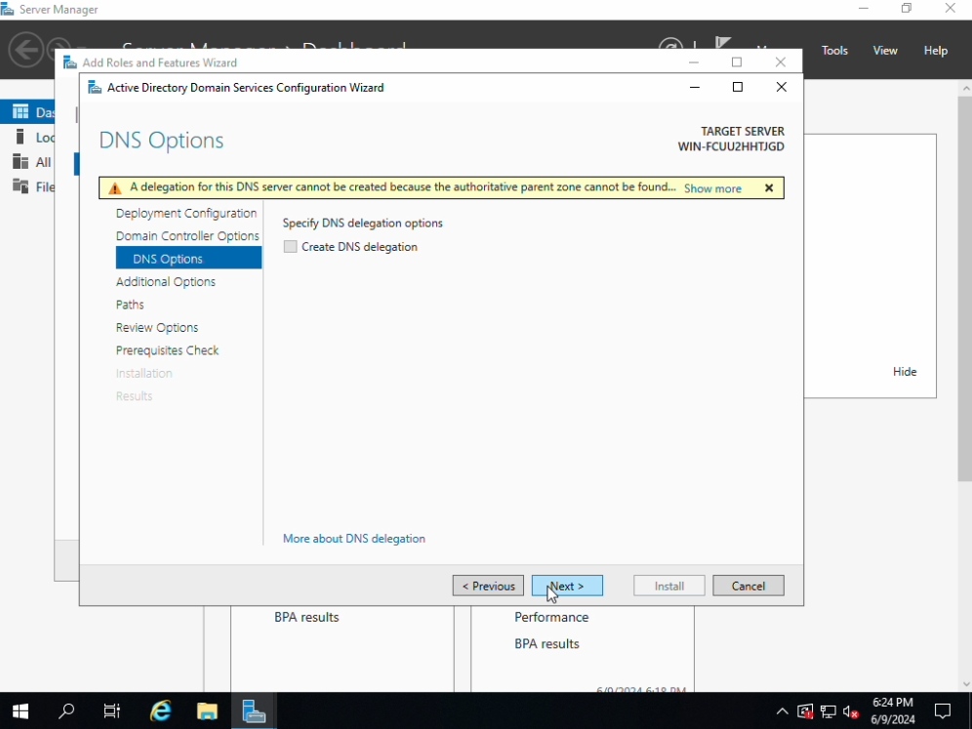Screen dimensions: 972x729
Task: Open BPA results under Performance tile
Action: (547, 644)
